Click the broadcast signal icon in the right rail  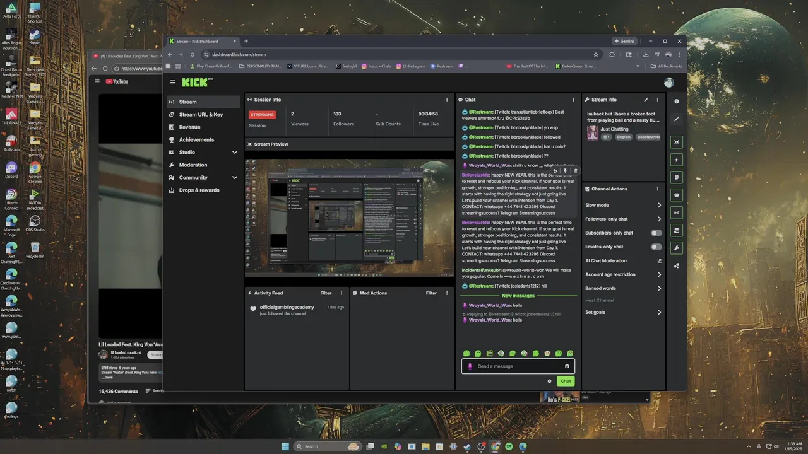point(677,213)
